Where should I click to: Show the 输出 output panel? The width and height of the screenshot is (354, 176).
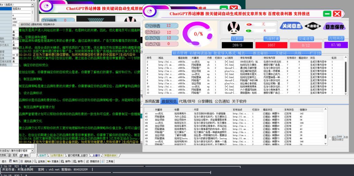(x=14, y=161)
